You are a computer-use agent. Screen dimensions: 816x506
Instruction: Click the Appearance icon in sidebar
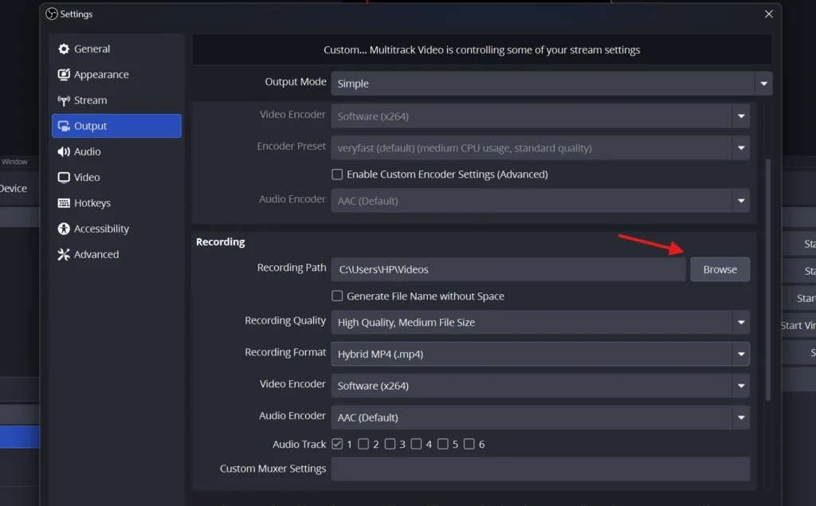pos(64,74)
